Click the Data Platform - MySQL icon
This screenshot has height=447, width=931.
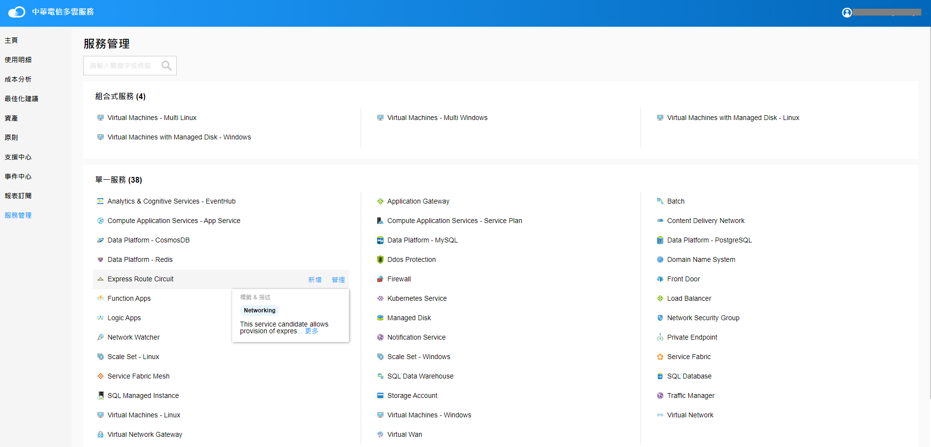[380, 240]
